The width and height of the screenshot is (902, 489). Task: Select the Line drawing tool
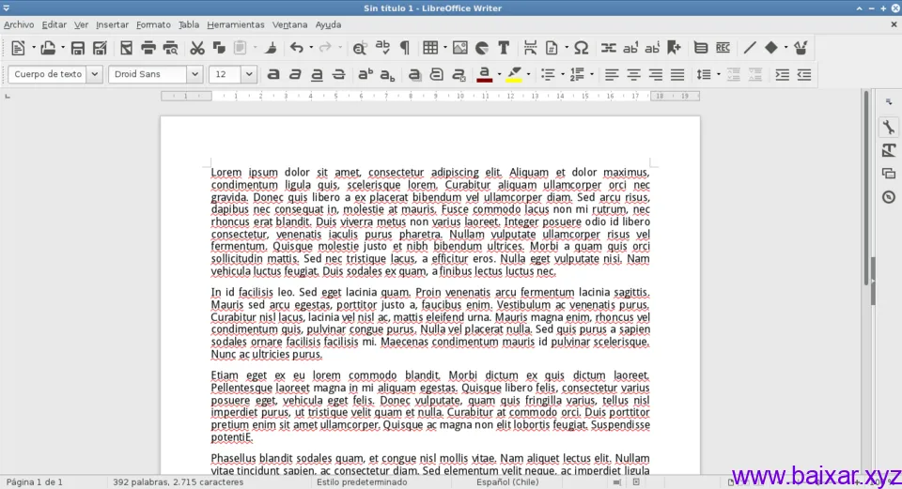coord(750,48)
